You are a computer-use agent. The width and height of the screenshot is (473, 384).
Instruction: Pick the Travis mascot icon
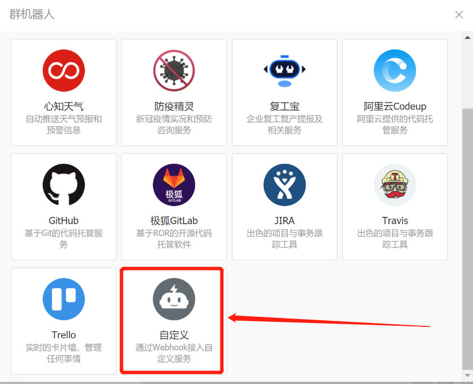395,185
